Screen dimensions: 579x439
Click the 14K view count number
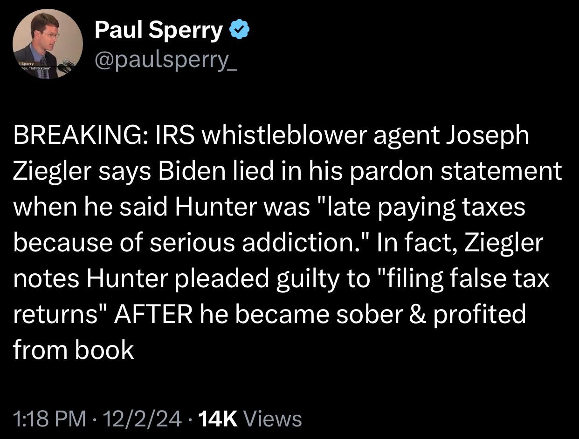tap(218, 418)
